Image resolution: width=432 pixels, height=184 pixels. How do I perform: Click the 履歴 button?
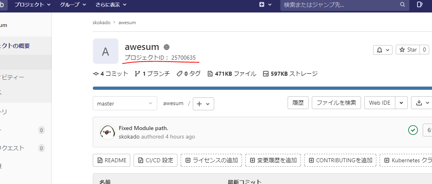(298, 103)
